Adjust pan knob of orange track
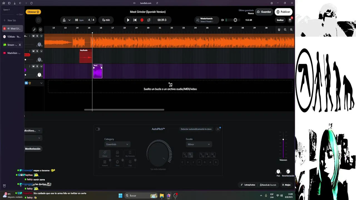This screenshot has height=200, width=356. point(39,44)
